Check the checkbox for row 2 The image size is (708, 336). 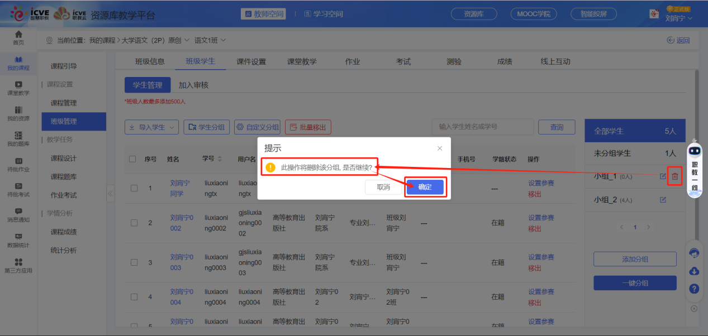134,223
